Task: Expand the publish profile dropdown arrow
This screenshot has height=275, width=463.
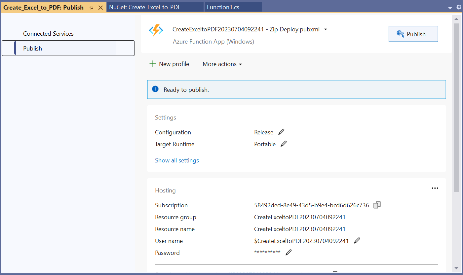Action: coord(326,29)
